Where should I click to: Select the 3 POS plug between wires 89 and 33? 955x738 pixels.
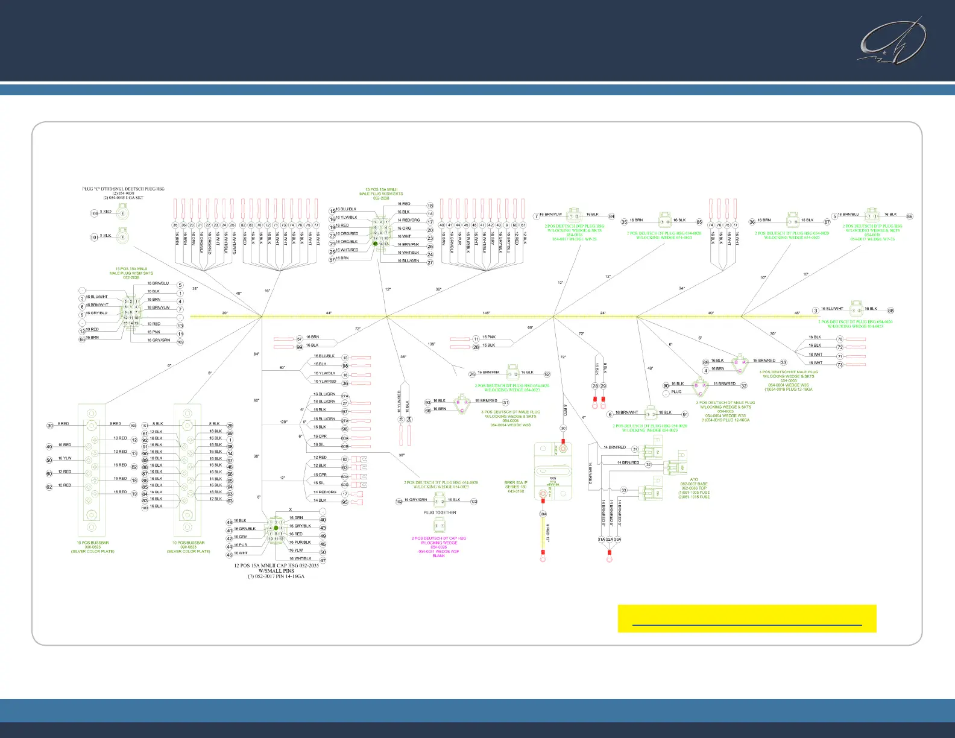(x=739, y=364)
